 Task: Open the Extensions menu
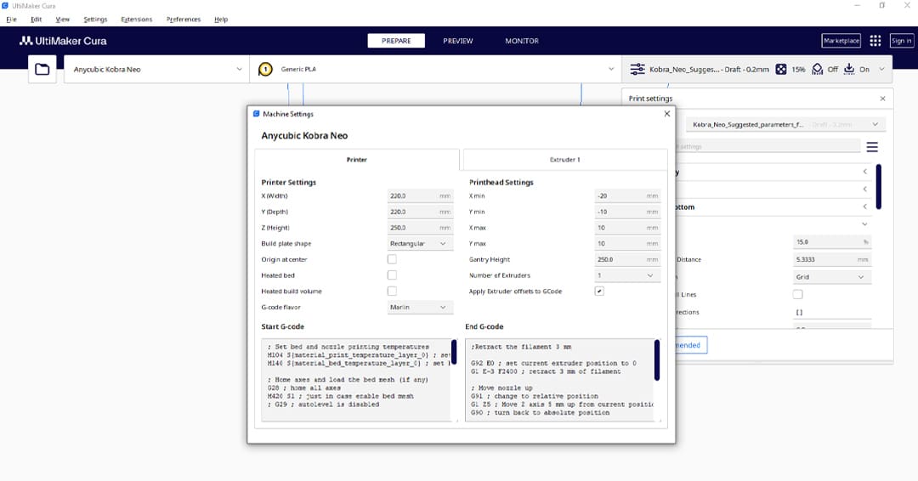(136, 20)
